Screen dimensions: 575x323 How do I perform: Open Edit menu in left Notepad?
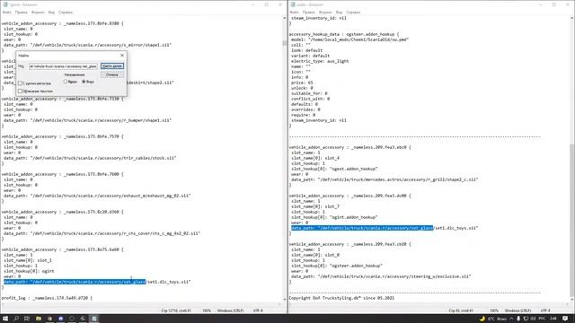click(22, 12)
